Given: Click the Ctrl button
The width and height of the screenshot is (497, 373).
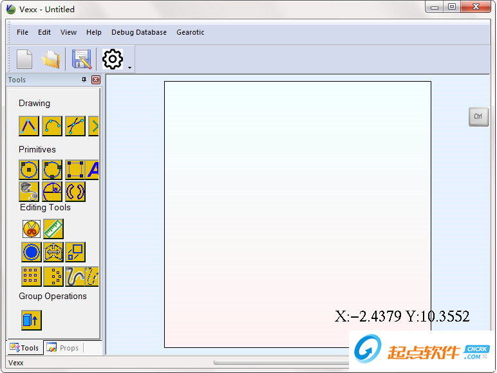Looking at the screenshot, I should click(x=478, y=117).
